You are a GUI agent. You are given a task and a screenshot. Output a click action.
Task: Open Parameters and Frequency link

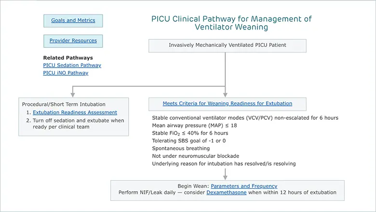pos(244,186)
